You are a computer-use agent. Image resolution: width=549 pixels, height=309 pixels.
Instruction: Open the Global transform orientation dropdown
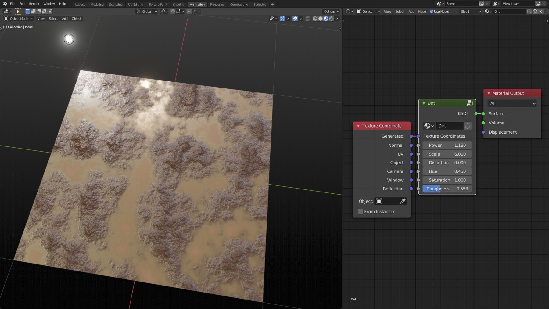click(147, 11)
